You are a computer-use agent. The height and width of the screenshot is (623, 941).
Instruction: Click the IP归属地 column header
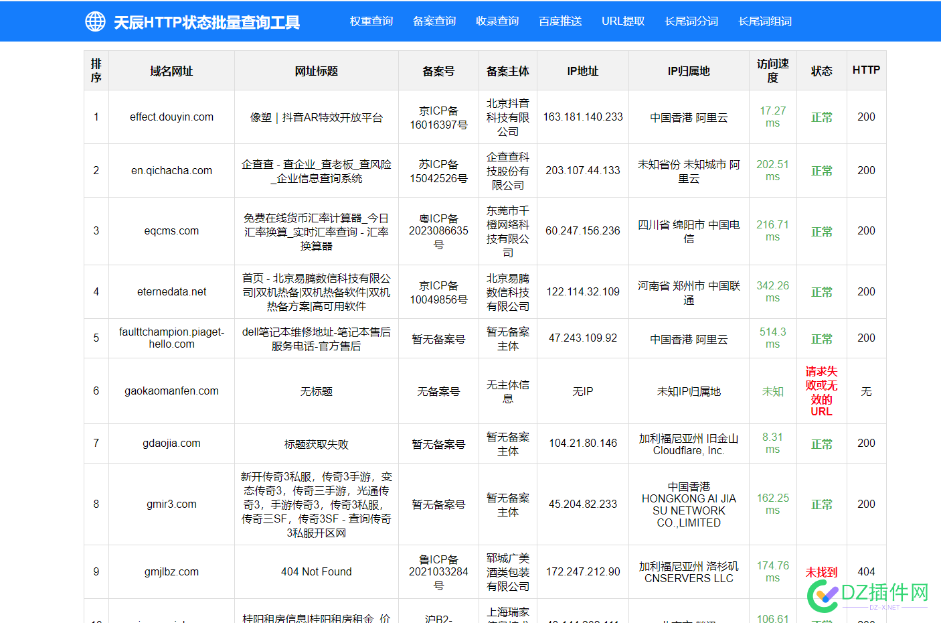point(689,71)
